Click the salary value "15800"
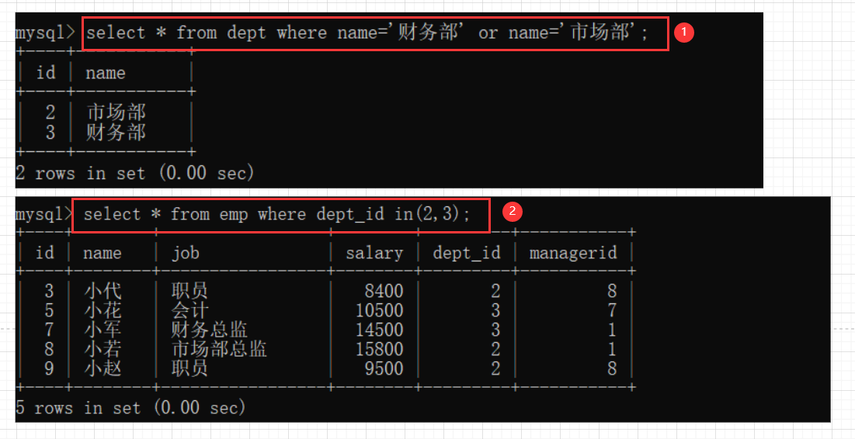855x439 pixels. (380, 349)
